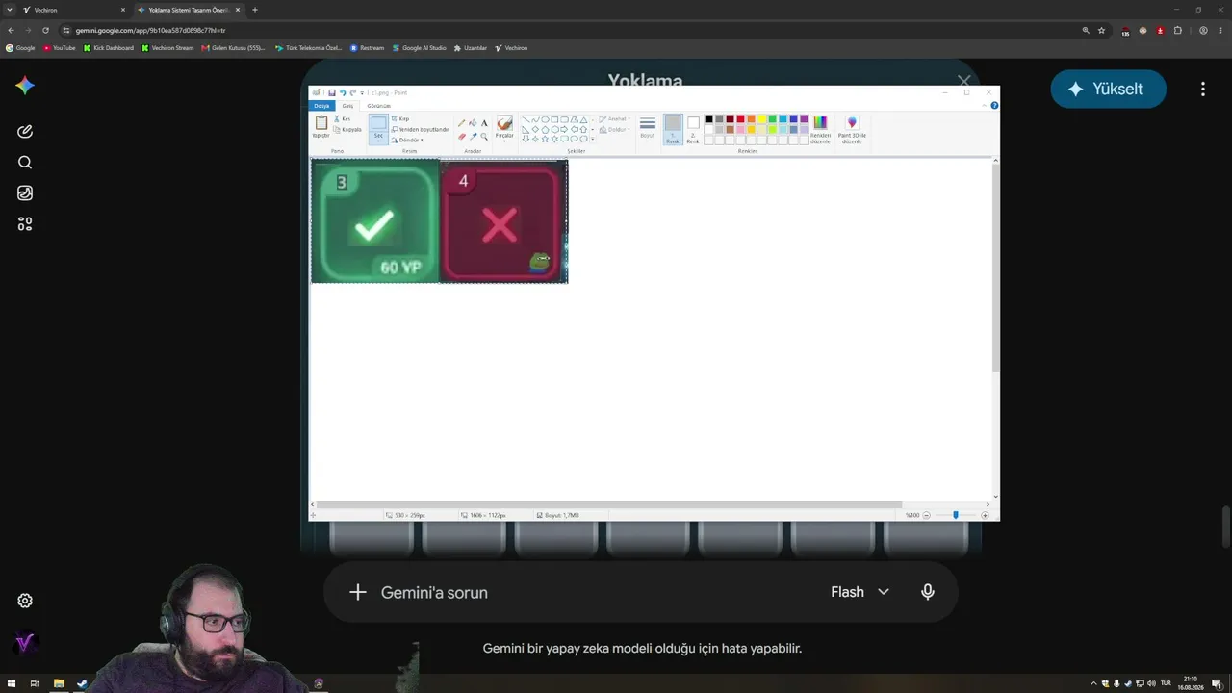Open the Google AI Studio bookmark
Image resolution: width=1232 pixels, height=693 pixels.
pyautogui.click(x=419, y=47)
